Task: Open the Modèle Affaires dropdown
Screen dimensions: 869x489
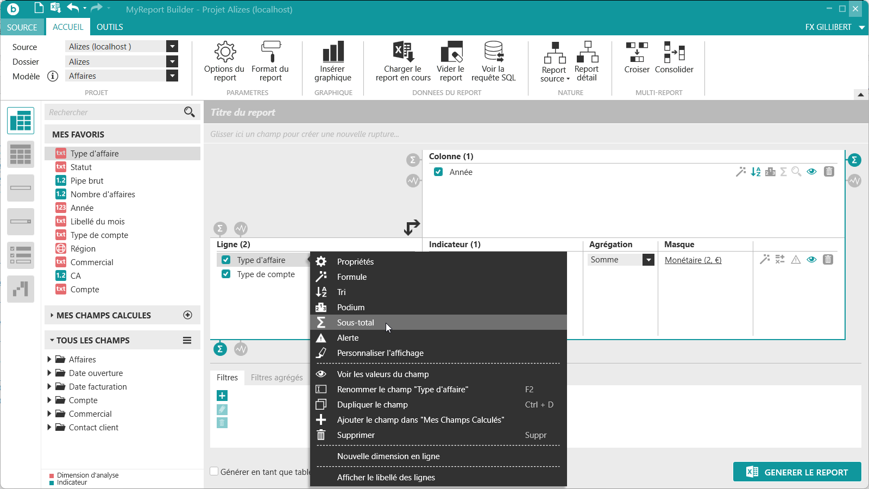Action: 172,76
